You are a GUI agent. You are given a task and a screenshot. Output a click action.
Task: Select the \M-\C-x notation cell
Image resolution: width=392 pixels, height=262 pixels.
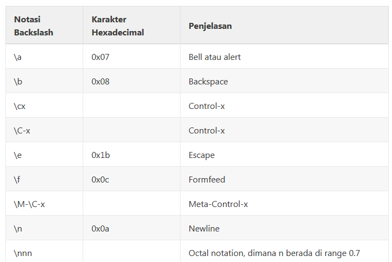click(29, 204)
